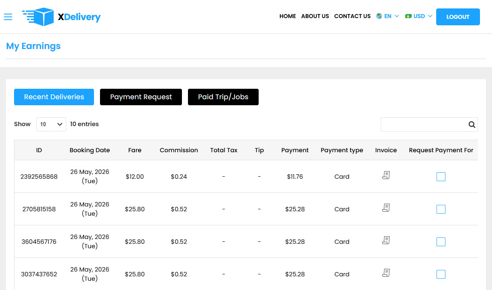Select booking ID 3604567176
492x290 pixels.
click(x=39, y=242)
